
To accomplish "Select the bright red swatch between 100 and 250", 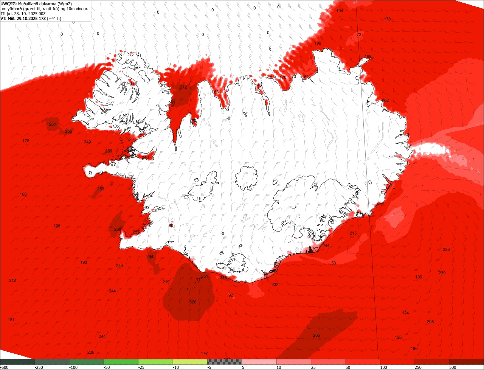I will pos(397,362).
